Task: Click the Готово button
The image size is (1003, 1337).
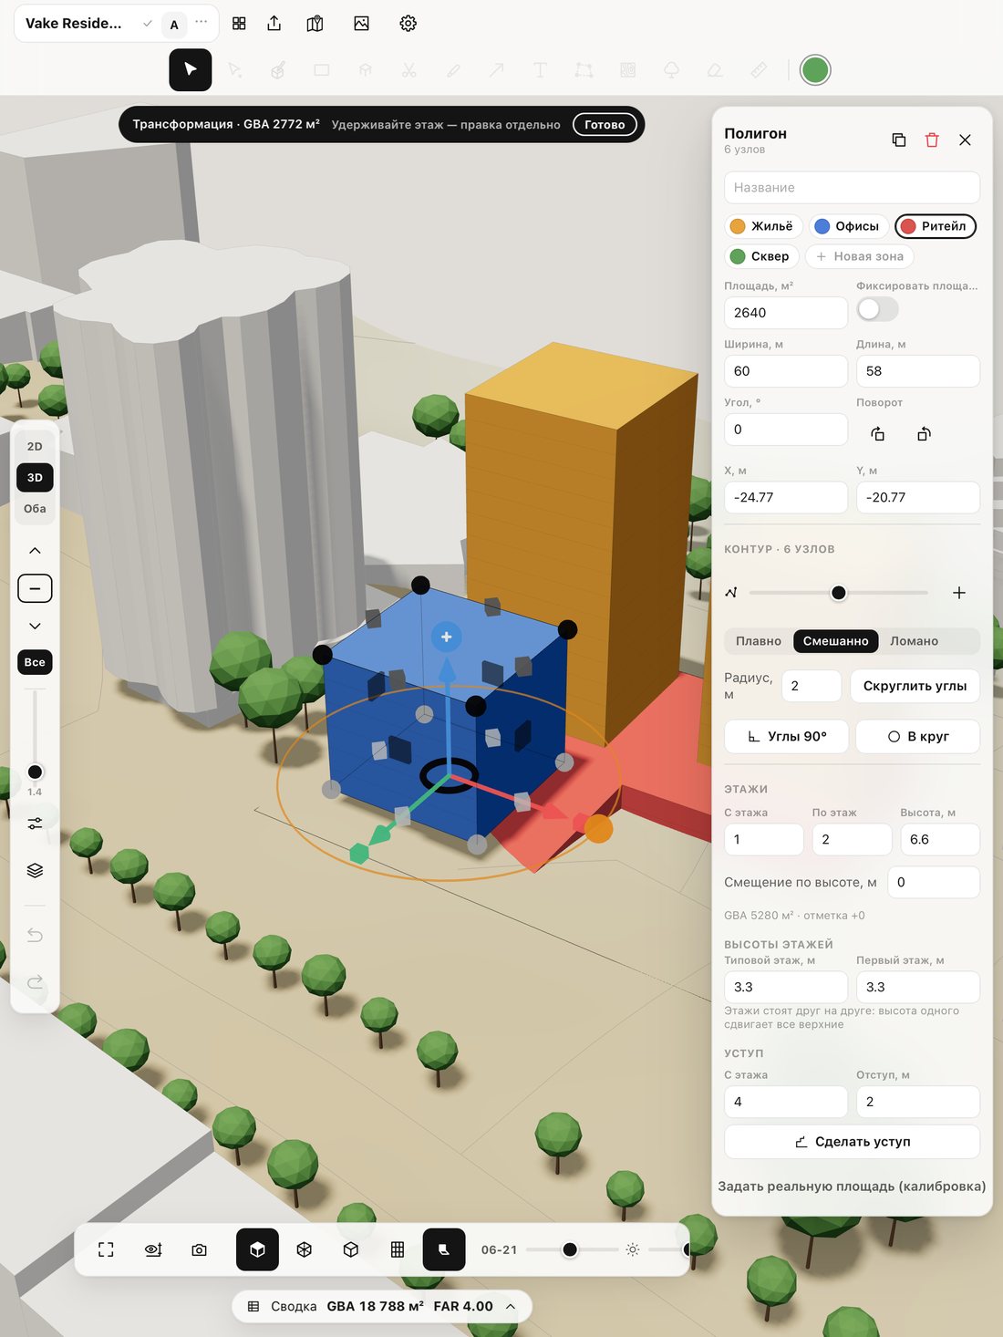Action: point(605,125)
